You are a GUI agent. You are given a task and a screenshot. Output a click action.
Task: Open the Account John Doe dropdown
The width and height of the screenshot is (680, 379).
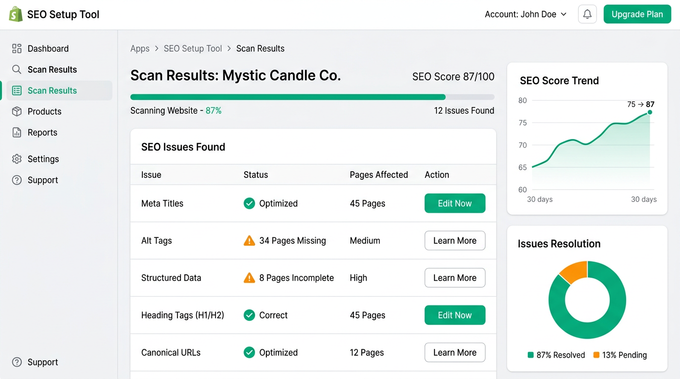(x=525, y=14)
